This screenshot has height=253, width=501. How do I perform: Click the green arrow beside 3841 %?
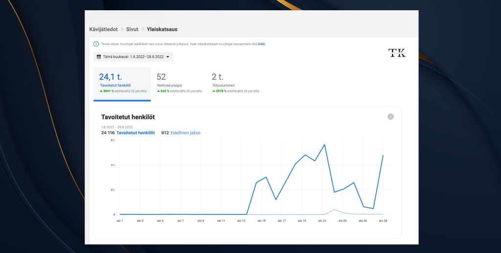(101, 91)
